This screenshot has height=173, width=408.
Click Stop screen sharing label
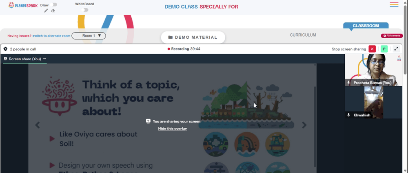point(349,49)
